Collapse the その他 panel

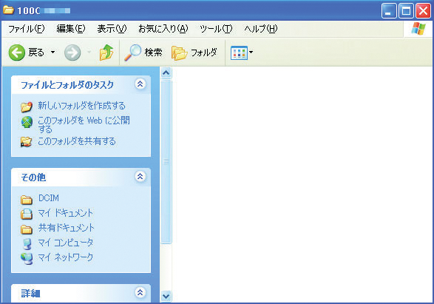click(140, 176)
